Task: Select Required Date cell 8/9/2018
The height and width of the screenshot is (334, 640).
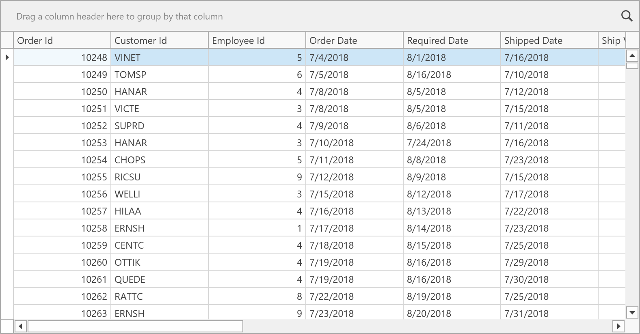Action: coord(452,177)
